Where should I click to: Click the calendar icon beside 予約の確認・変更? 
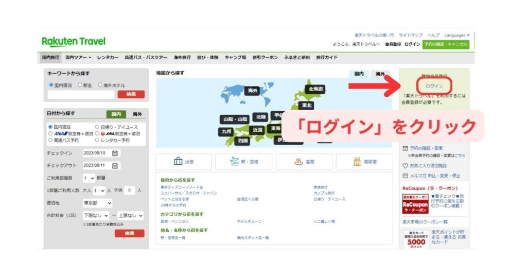(x=406, y=148)
